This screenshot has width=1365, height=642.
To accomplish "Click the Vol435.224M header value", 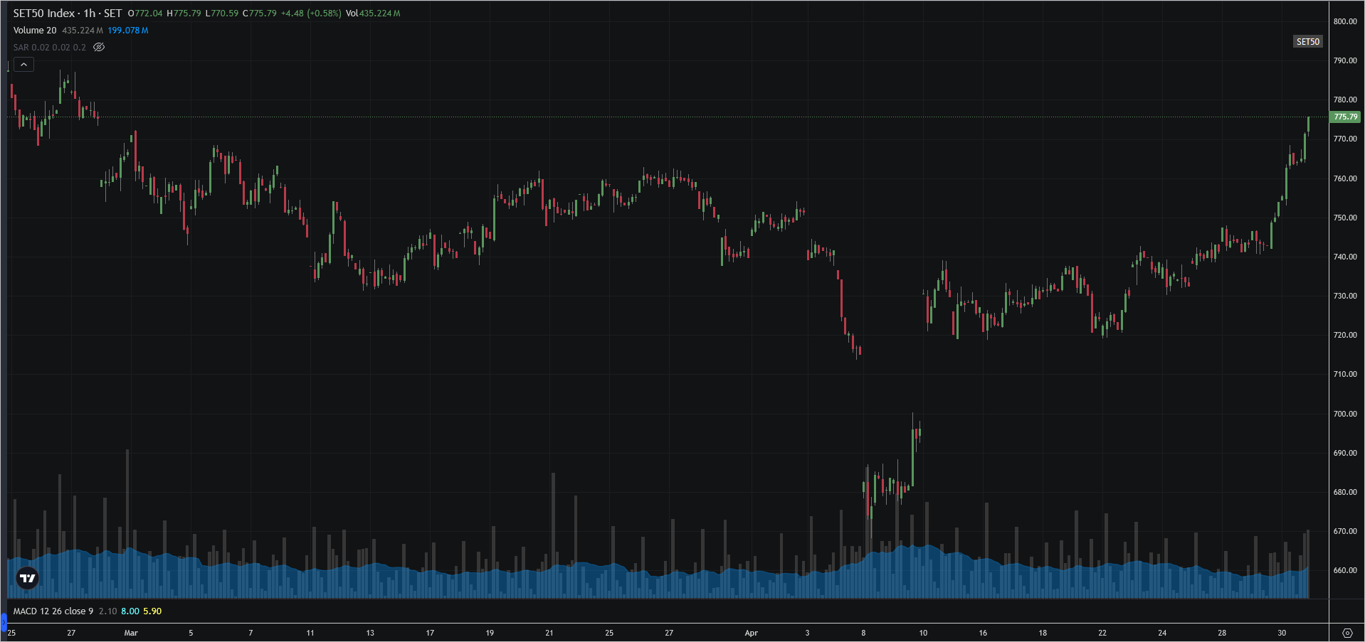I will point(373,14).
